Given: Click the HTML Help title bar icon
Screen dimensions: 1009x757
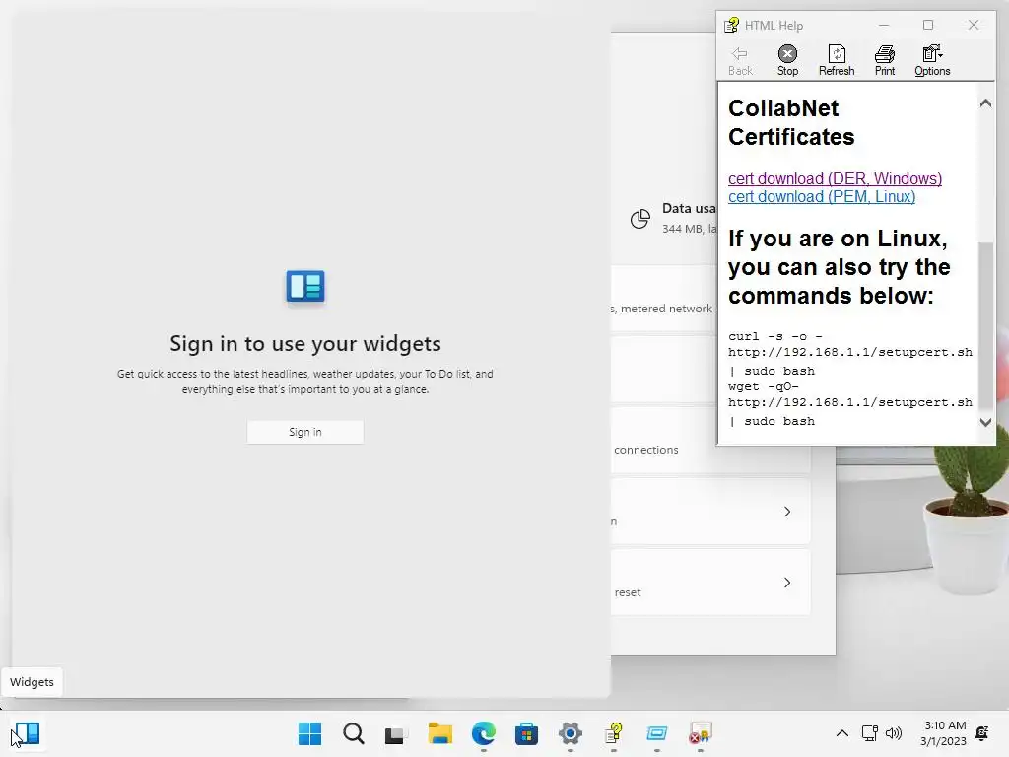Looking at the screenshot, I should coord(732,25).
